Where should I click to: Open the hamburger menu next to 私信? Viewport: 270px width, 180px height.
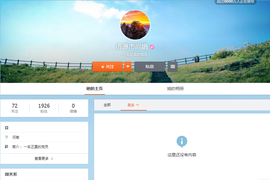click(x=173, y=67)
